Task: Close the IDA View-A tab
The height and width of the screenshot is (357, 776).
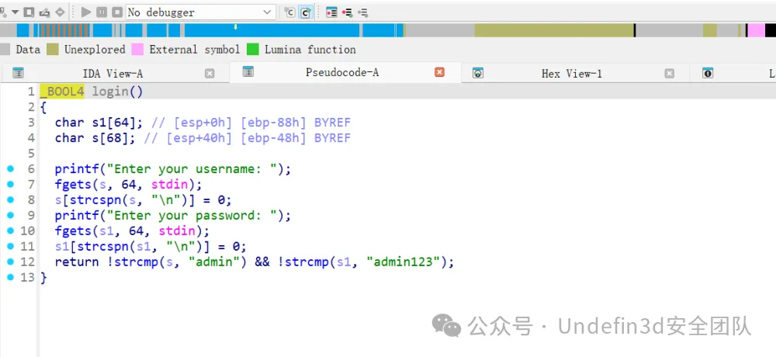Action: [210, 74]
